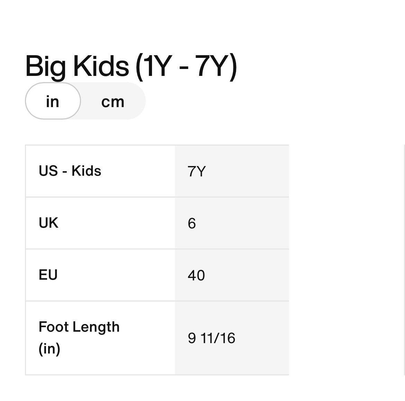Image resolution: width=405 pixels, height=401 pixels.
Task: Click the number 40 in the EU row
Action: 196,276
